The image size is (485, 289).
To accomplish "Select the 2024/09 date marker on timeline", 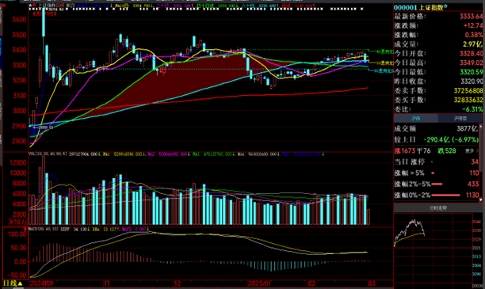I will pyautogui.click(x=42, y=283).
